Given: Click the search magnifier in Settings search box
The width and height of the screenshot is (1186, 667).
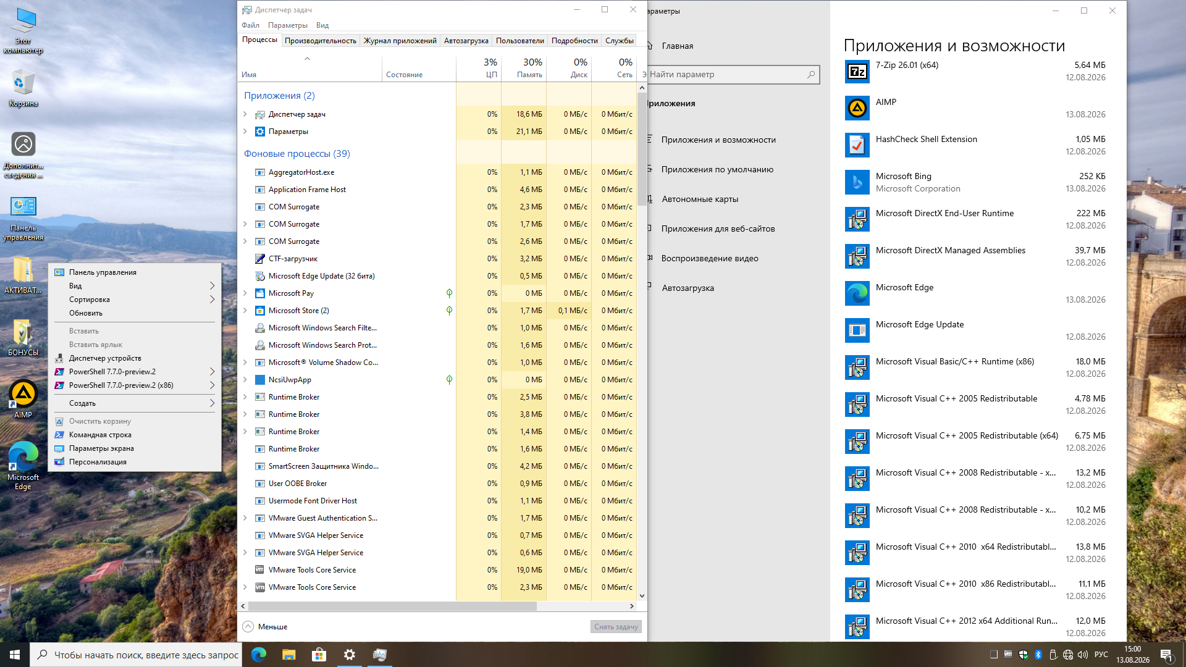Looking at the screenshot, I should tap(811, 75).
